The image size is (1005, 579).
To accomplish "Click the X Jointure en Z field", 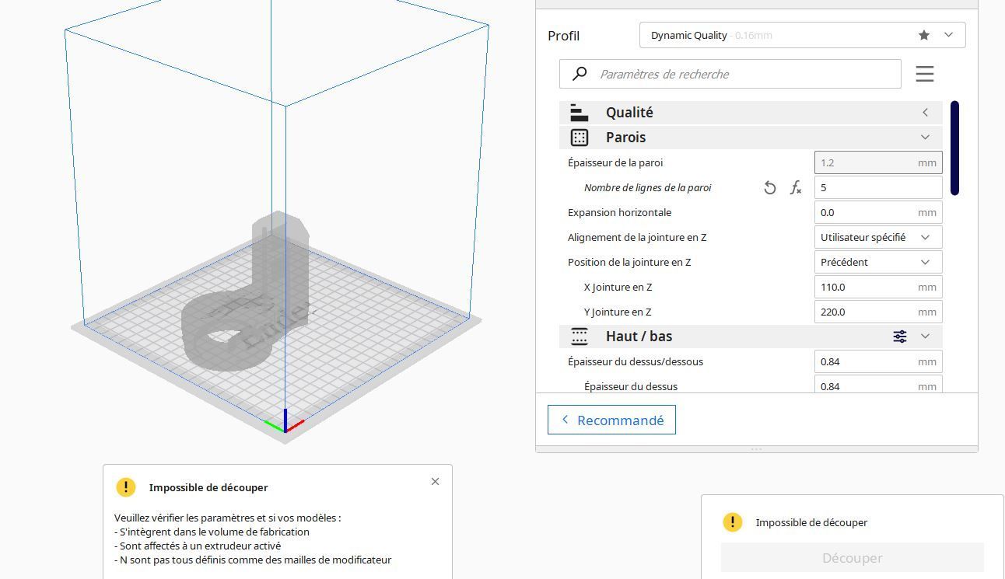I will 878,287.
